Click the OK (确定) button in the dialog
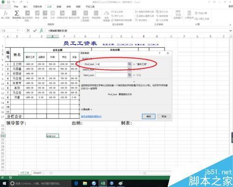This screenshot has height=187, width=233. 149,116
